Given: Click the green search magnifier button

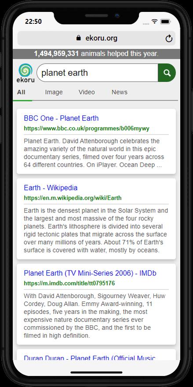Looking at the screenshot, I should pyautogui.click(x=167, y=73).
